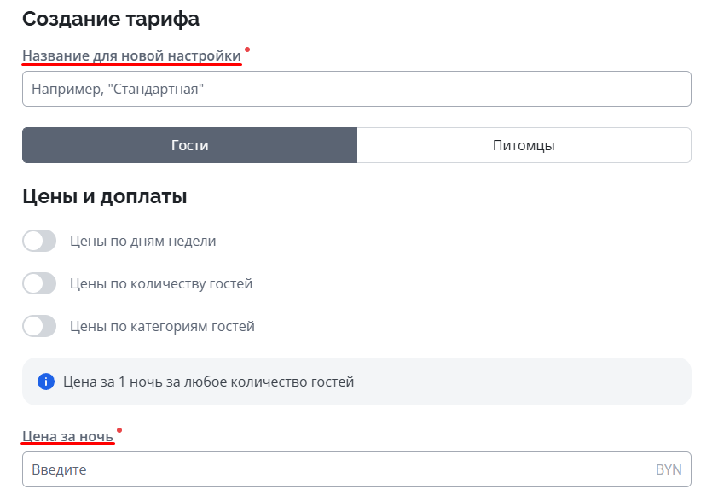Screen dimensions: 718x501
Task: Click the gray info banner background
Action: pos(529,382)
